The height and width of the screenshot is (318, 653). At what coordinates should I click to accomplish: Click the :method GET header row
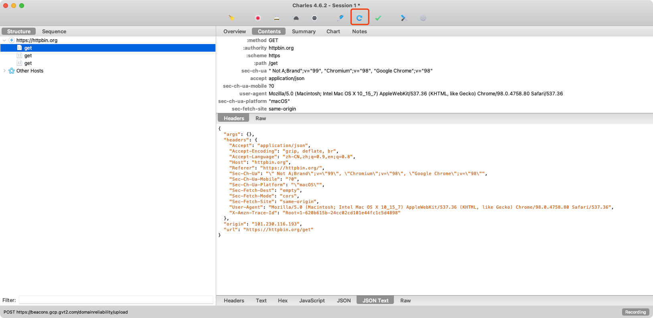[x=434, y=40]
